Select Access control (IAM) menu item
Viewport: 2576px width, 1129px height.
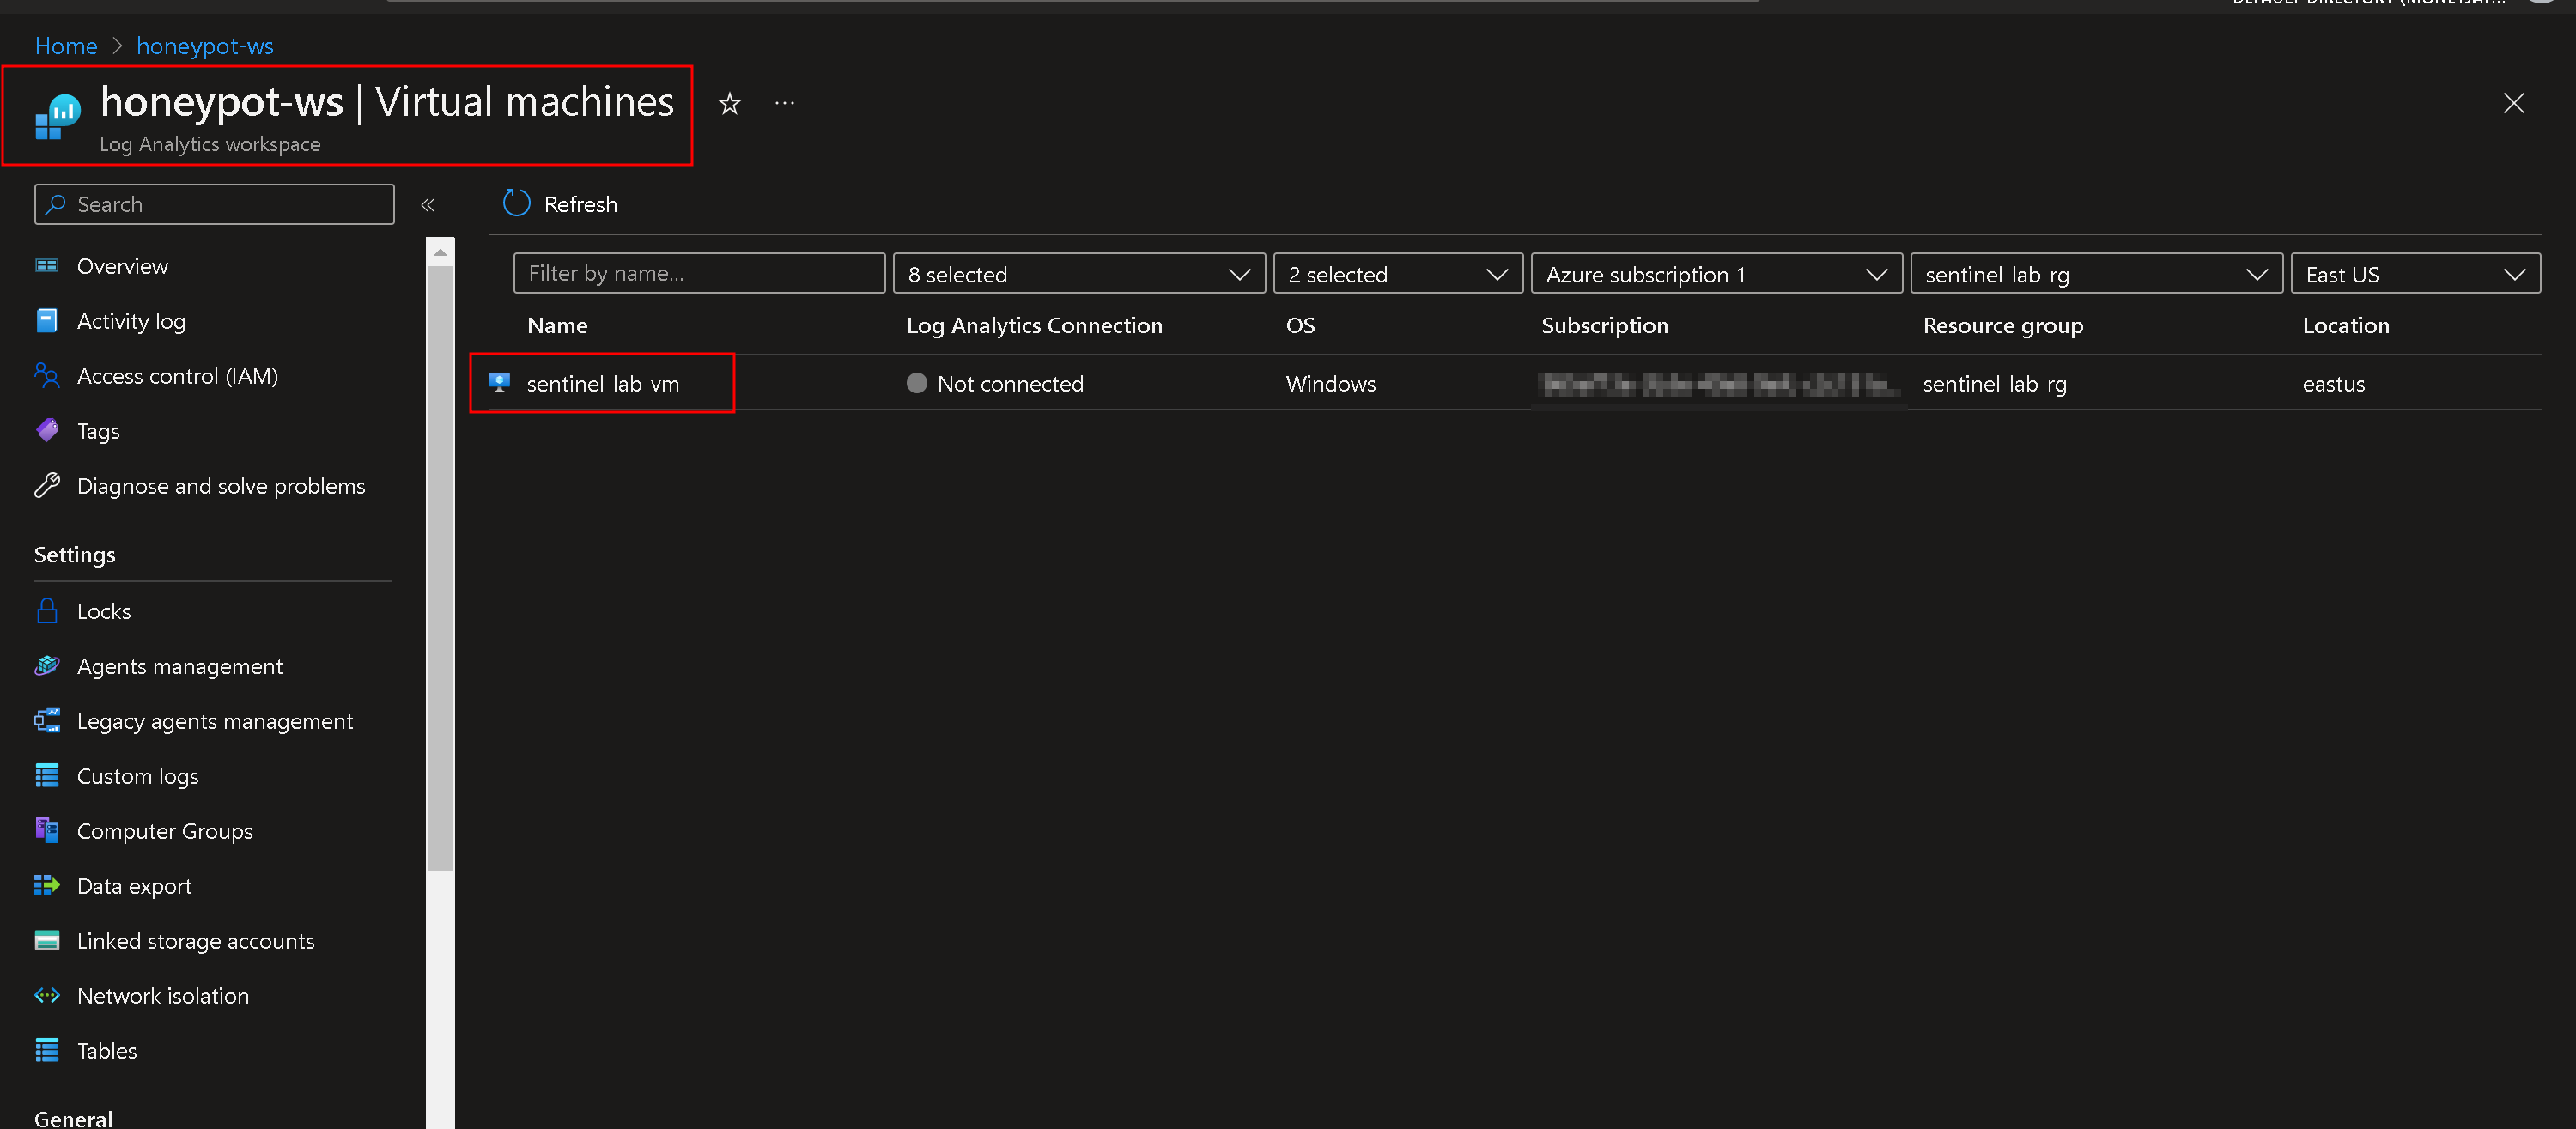pyautogui.click(x=177, y=376)
